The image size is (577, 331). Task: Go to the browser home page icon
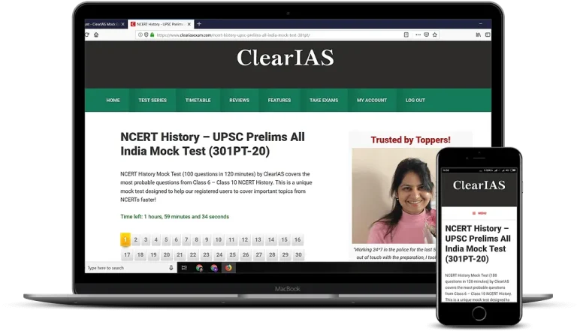[x=96, y=35]
